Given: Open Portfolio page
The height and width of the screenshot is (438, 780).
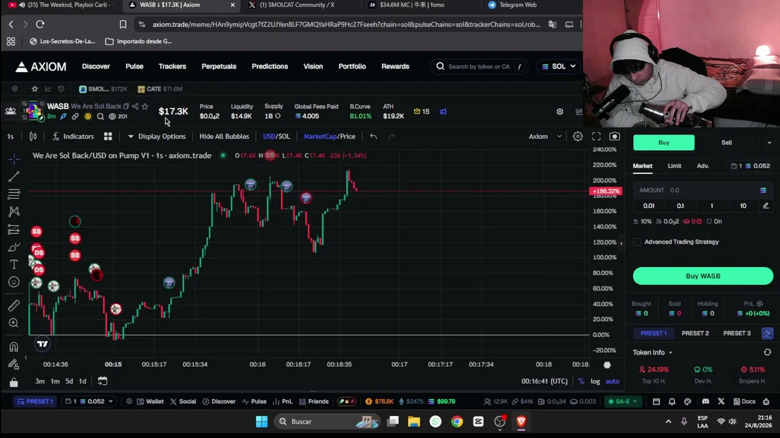Looking at the screenshot, I should point(352,66).
